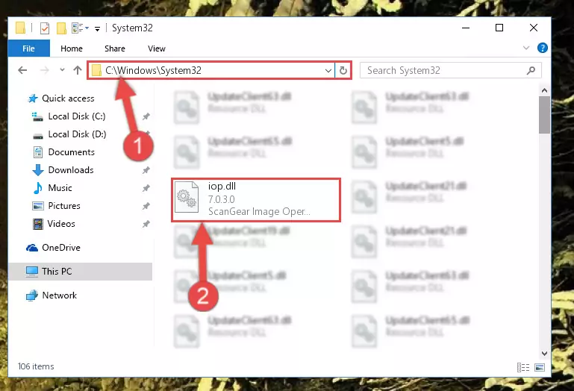Click the Videos filmstrip icon in sidebar
The height and width of the screenshot is (391, 574).
(x=38, y=224)
